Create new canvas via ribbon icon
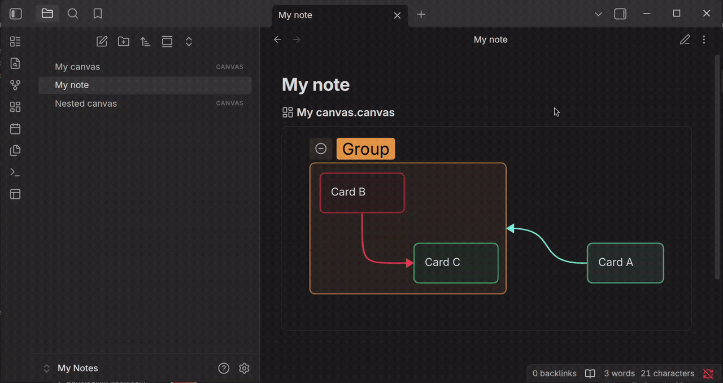 (15, 107)
